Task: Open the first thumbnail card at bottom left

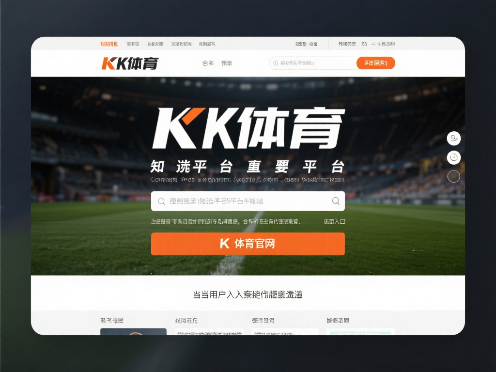Action: coord(133,331)
